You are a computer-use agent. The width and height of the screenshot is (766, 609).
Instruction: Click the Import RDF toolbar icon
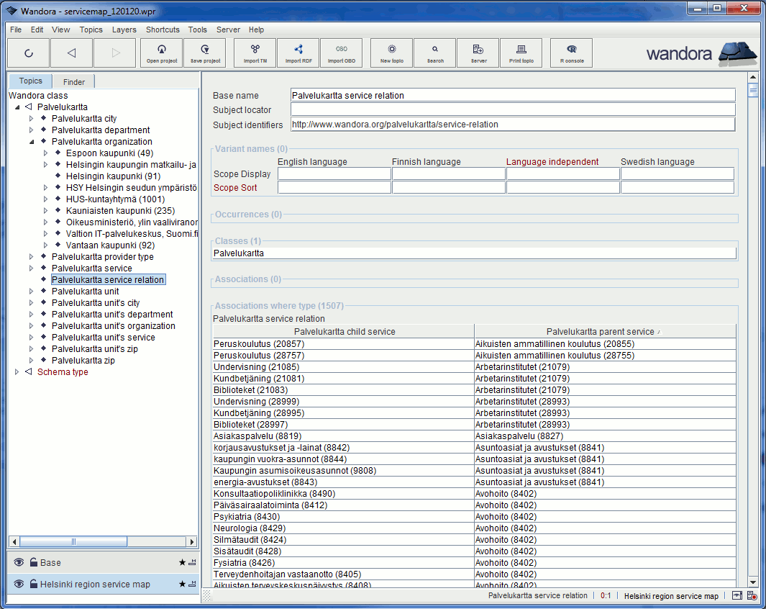coord(298,53)
